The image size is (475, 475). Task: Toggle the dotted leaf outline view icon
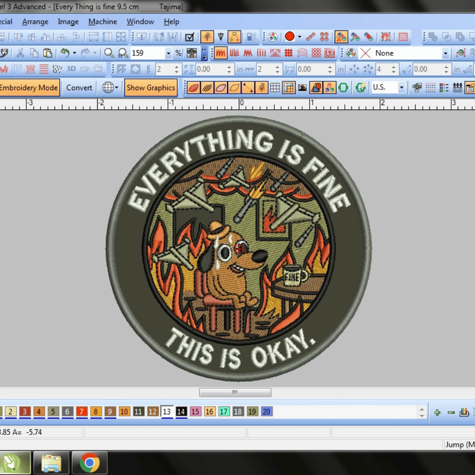234,88
